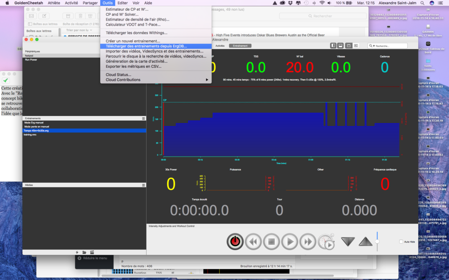Open the Athlète menu
449x280 pixels.
point(54,3)
